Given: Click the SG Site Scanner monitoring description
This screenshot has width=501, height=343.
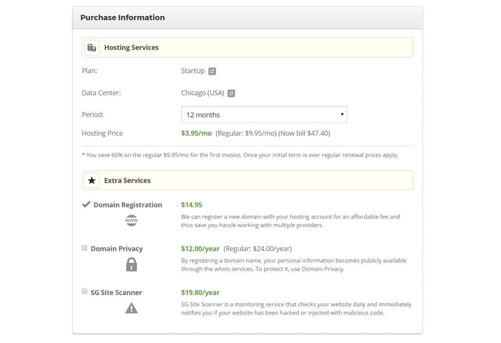Looking at the screenshot, I should 296,308.
